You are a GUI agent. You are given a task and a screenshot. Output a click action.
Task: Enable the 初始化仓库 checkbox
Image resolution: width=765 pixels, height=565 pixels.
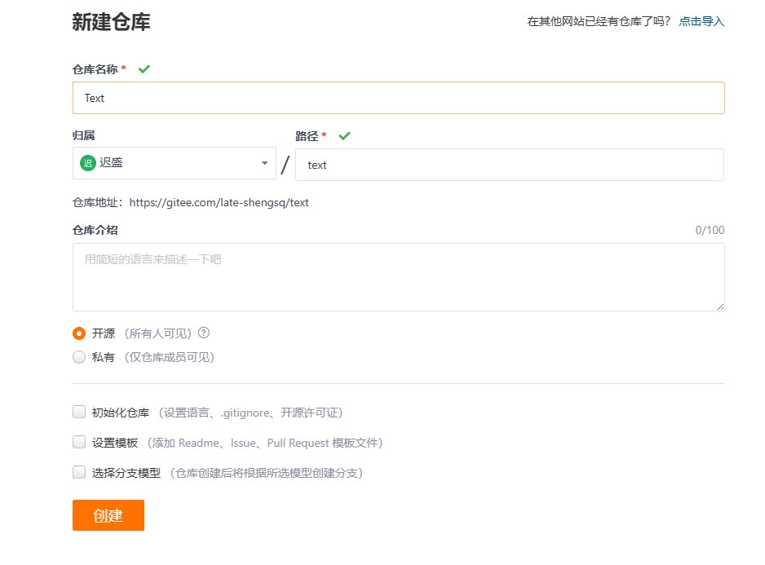point(79,413)
